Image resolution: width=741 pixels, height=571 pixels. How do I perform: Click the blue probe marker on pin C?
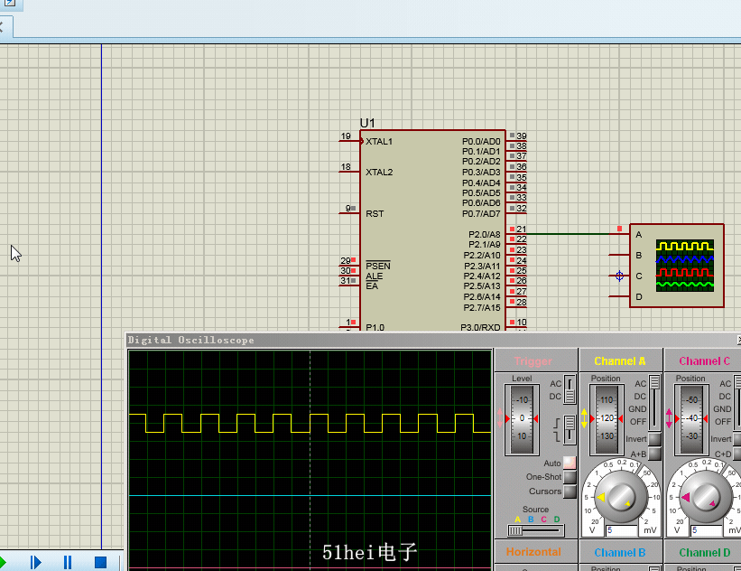(619, 276)
